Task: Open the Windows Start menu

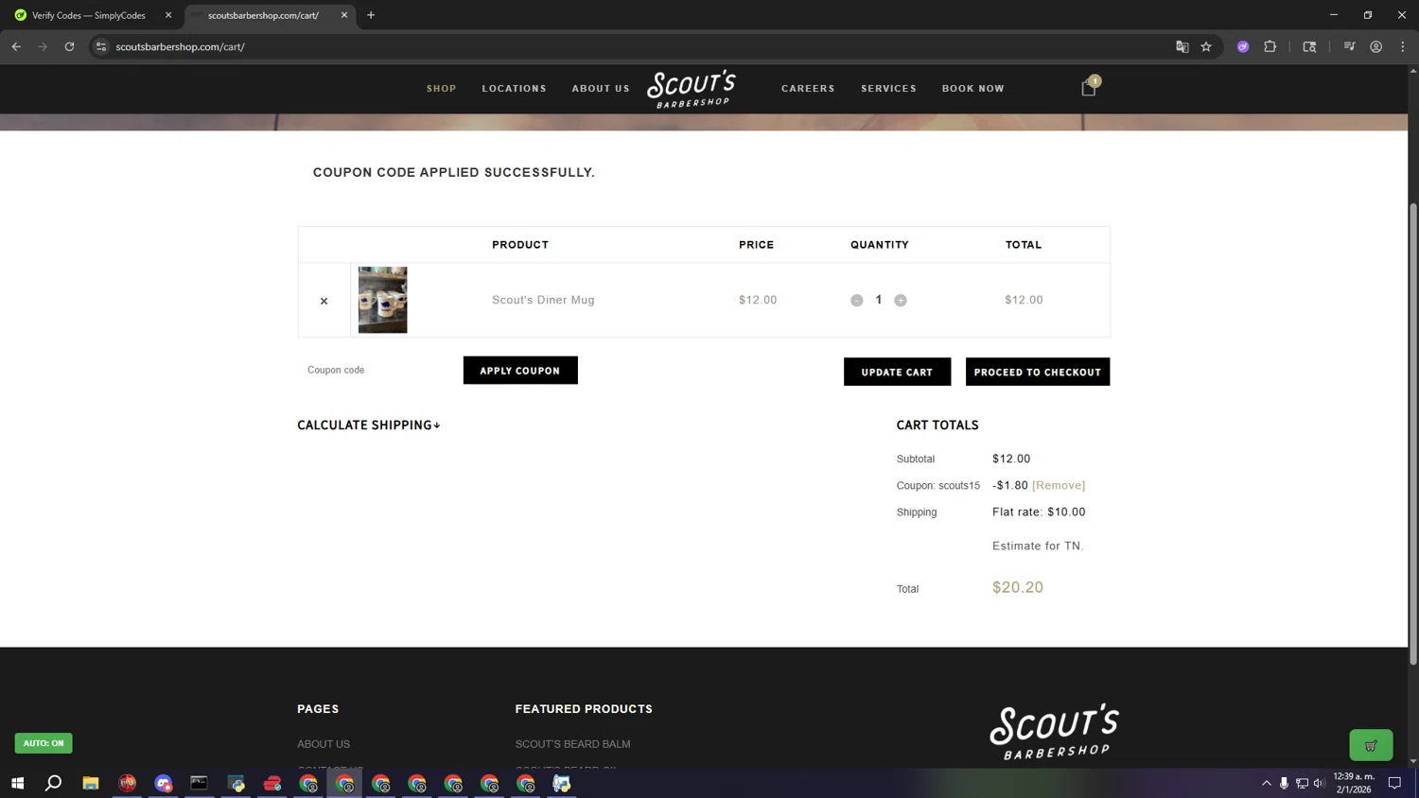Action: tap(17, 783)
